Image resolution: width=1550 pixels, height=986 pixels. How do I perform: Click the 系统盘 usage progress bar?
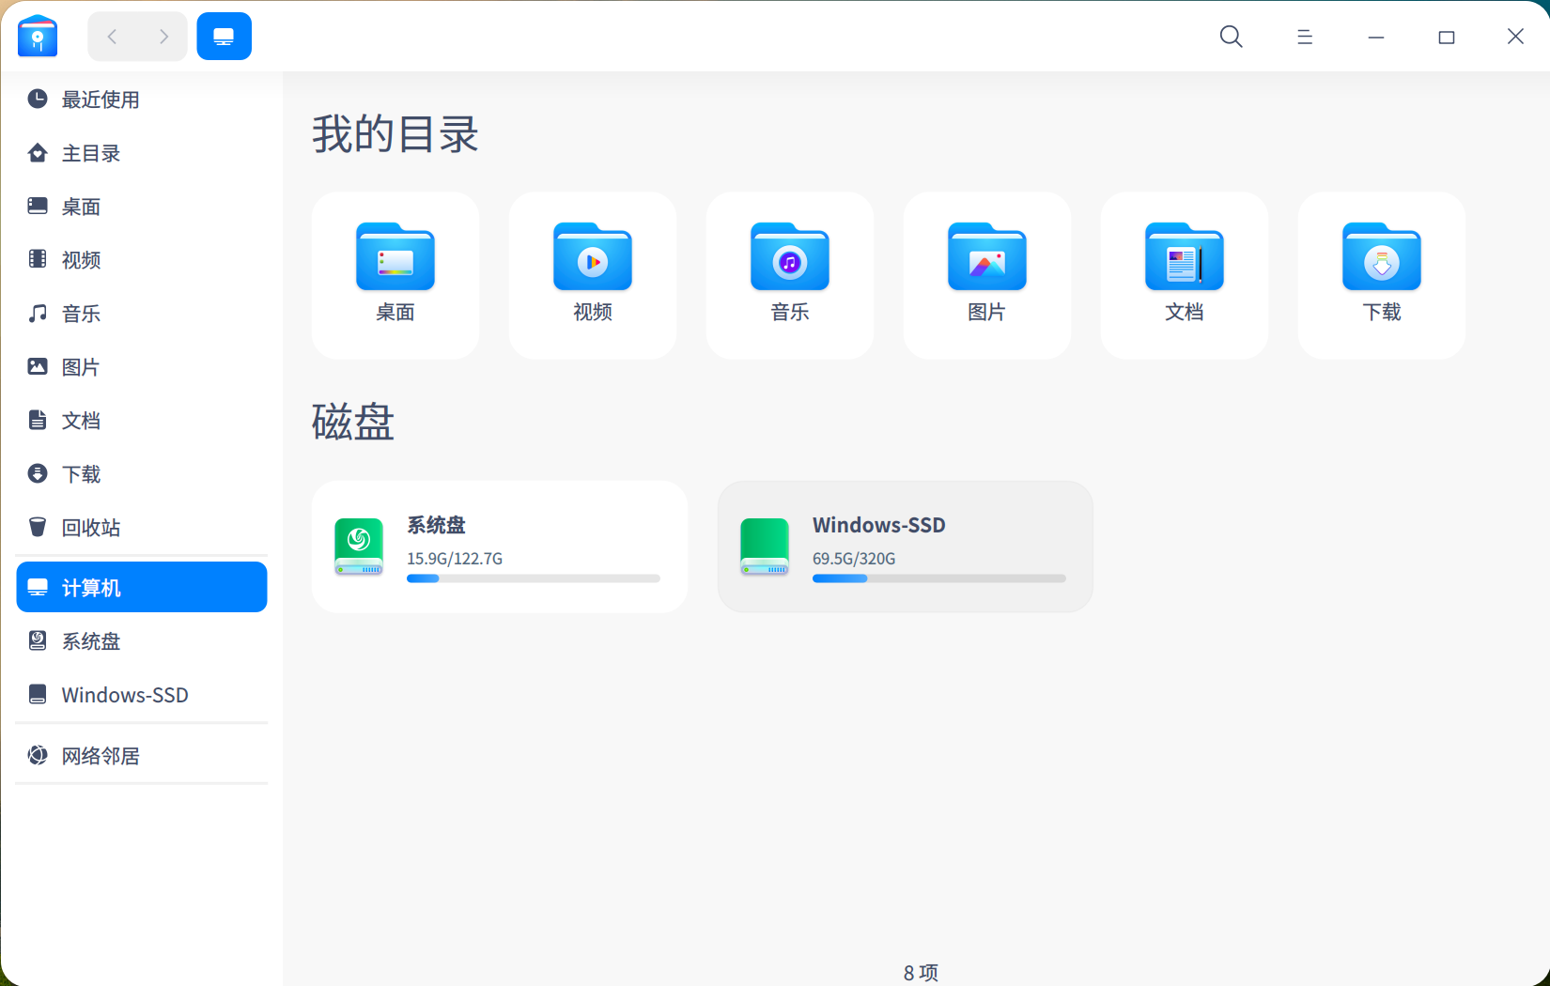coord(534,578)
